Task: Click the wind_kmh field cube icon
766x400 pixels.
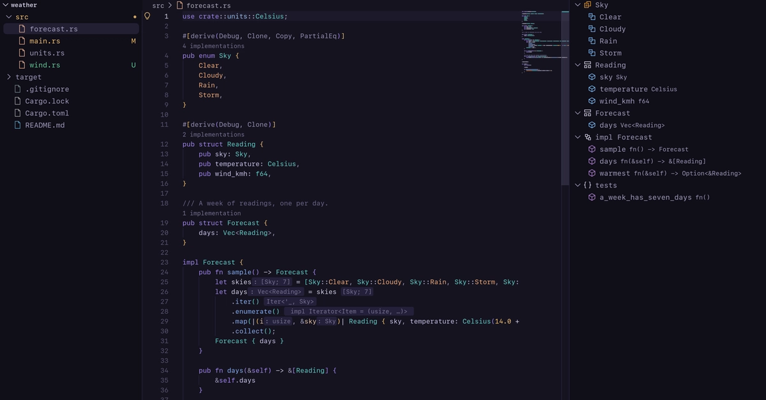Action: pyautogui.click(x=592, y=101)
